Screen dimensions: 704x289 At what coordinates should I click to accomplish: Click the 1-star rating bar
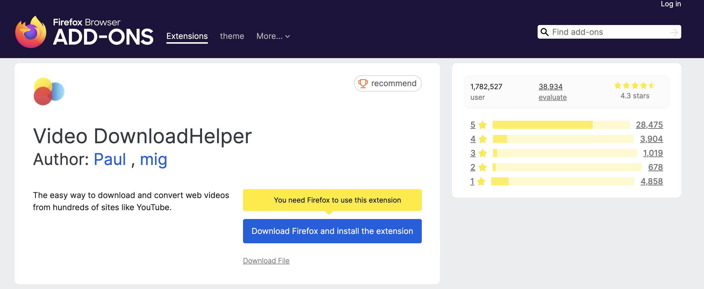(x=563, y=181)
